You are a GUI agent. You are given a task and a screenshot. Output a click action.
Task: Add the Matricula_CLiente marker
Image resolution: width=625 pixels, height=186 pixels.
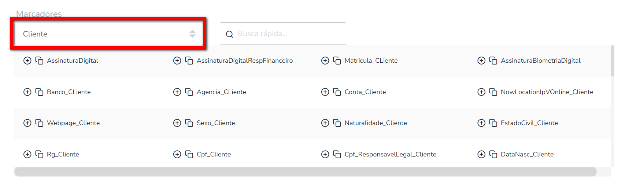coord(325,61)
